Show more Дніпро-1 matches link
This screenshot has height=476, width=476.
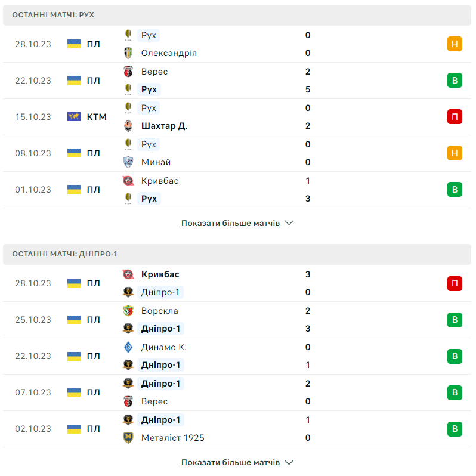click(x=230, y=462)
